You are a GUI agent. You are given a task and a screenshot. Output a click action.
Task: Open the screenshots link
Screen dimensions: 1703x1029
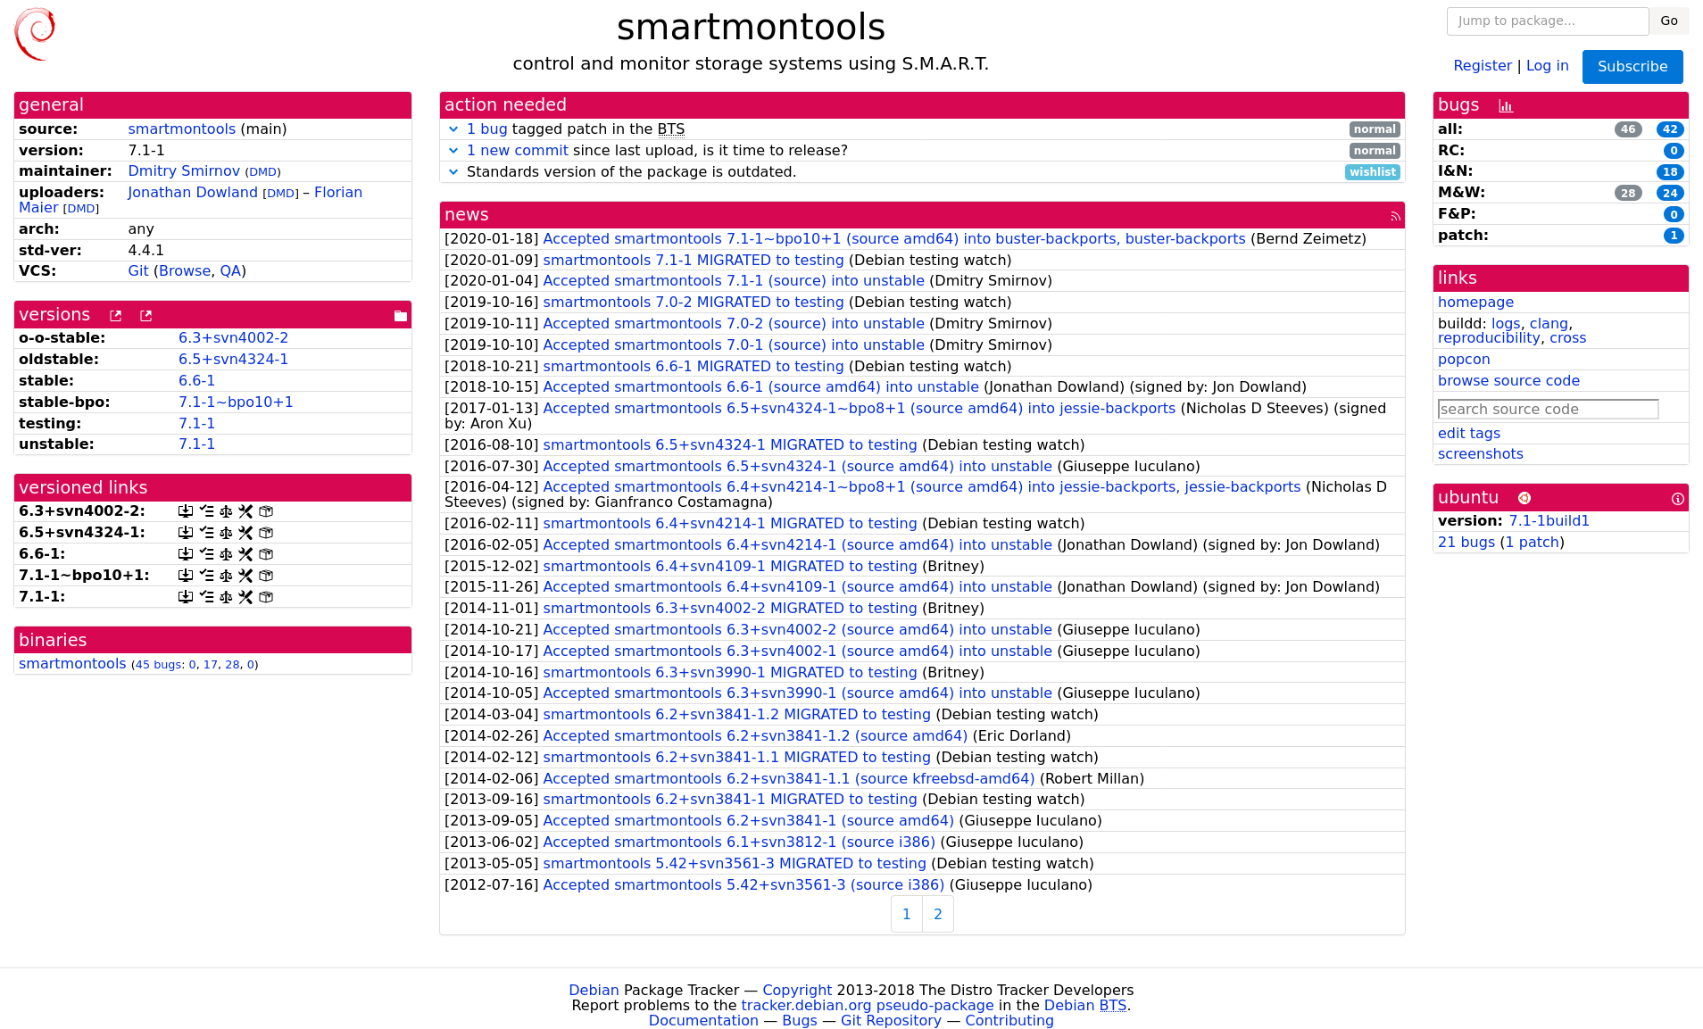pyautogui.click(x=1481, y=454)
